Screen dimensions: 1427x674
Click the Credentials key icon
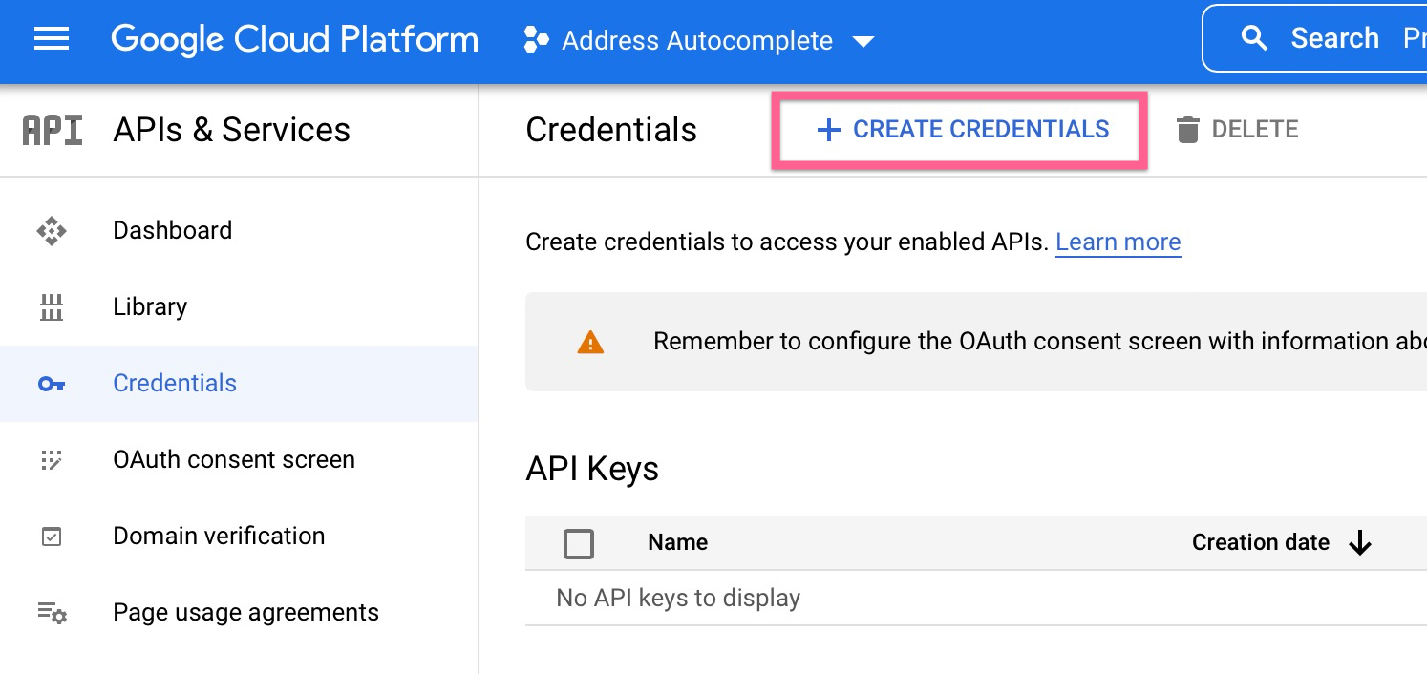53,383
